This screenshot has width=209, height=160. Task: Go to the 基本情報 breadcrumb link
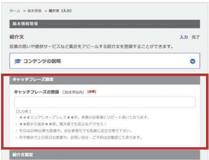tap(34, 11)
